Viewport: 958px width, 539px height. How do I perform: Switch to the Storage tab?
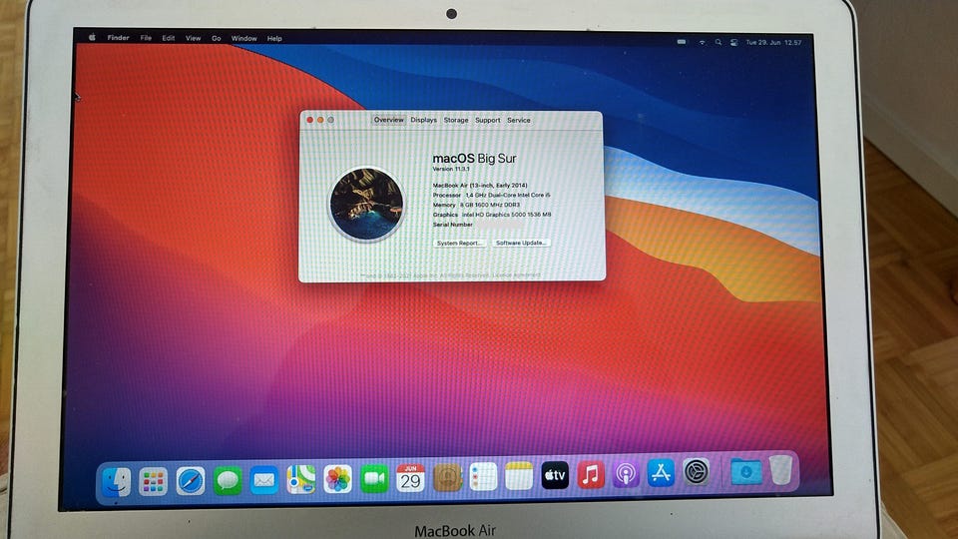(x=456, y=120)
